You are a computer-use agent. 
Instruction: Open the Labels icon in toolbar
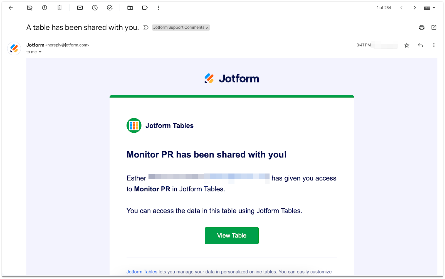point(145,8)
